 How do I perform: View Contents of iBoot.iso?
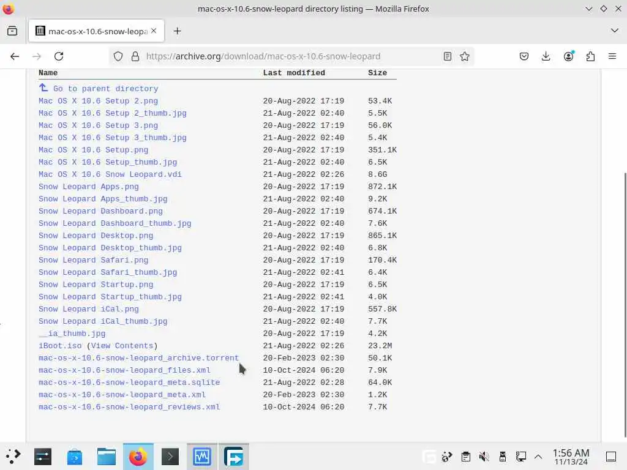point(122,346)
